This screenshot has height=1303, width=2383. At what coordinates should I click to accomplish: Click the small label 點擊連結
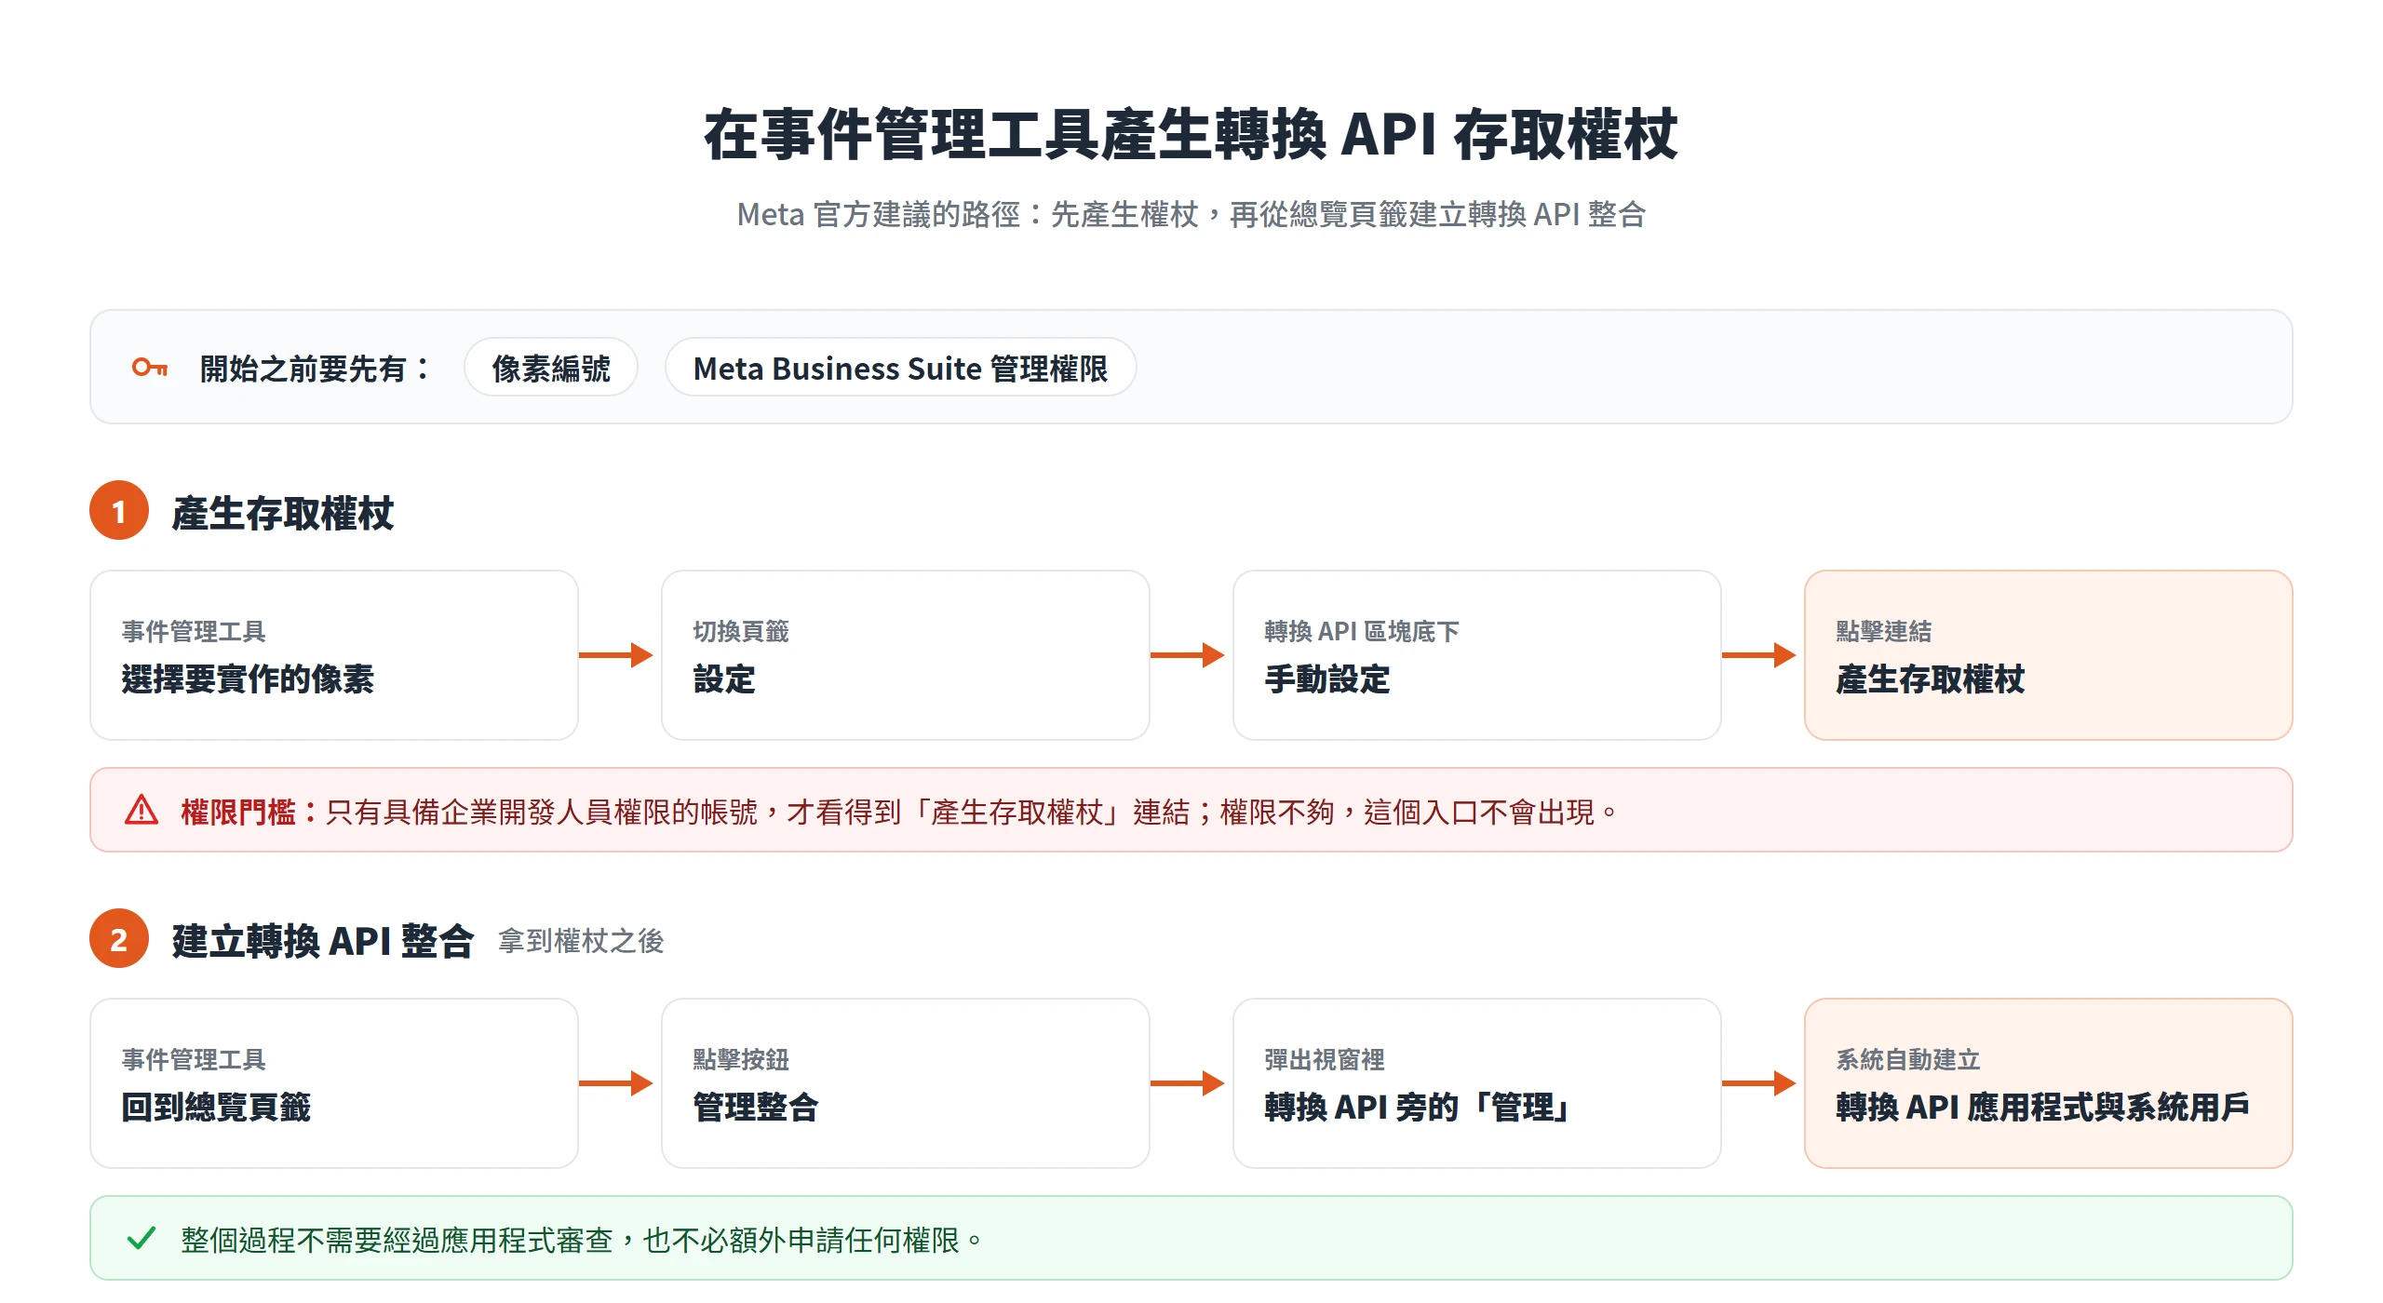(1884, 631)
